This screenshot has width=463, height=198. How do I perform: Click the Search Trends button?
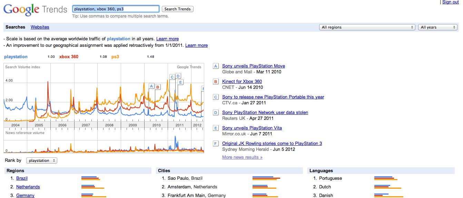click(178, 9)
